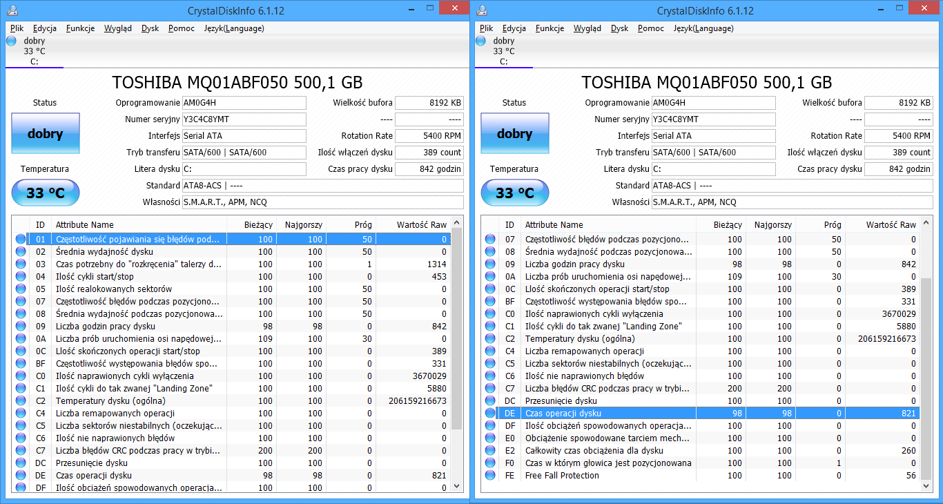Open Język(Language) menu in right window

click(x=703, y=28)
